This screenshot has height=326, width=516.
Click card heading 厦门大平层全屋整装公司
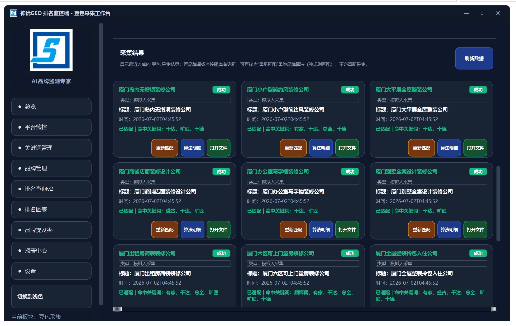pos(404,90)
